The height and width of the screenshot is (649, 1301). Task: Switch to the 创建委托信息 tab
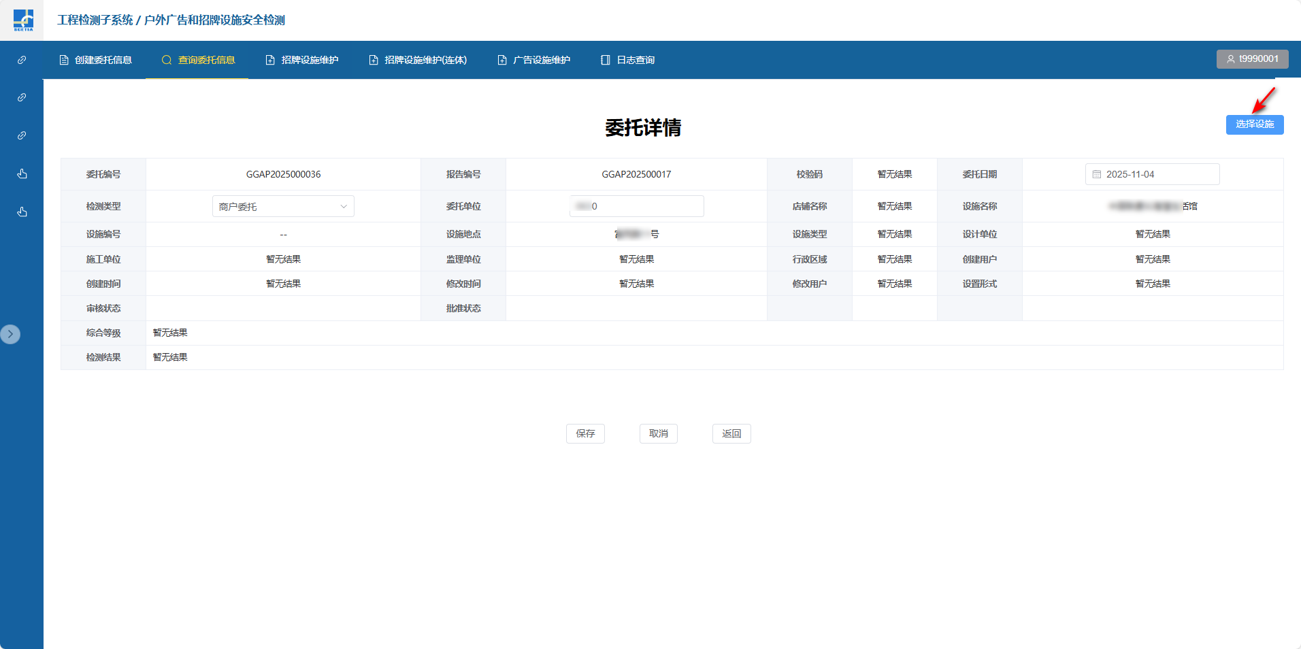[96, 60]
